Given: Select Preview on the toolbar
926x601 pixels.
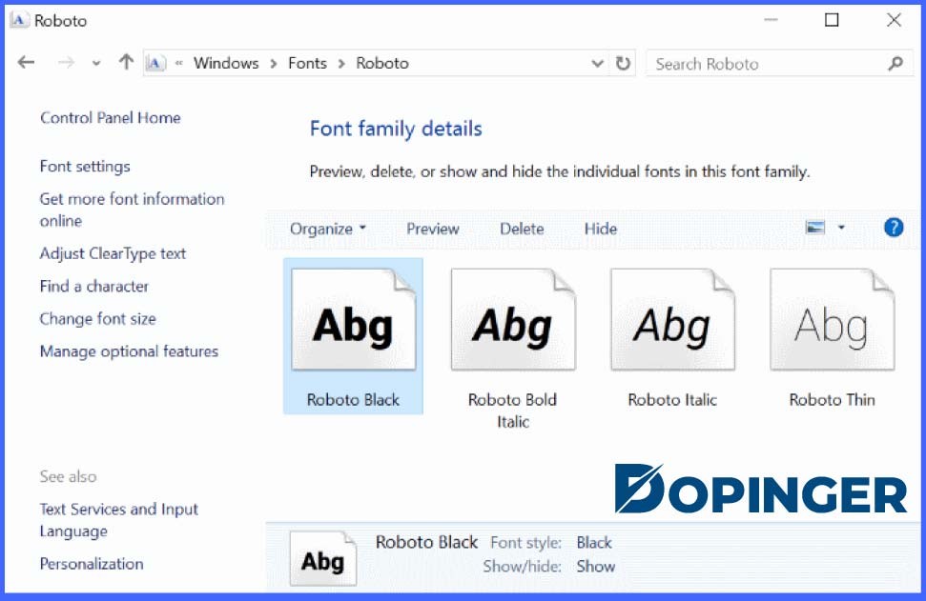Looking at the screenshot, I should (x=433, y=229).
